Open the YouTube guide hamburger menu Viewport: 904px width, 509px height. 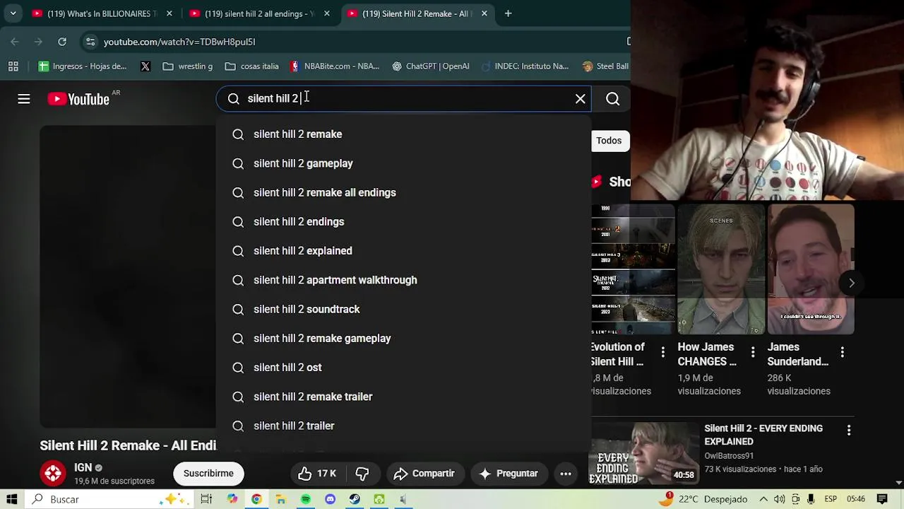coord(24,99)
